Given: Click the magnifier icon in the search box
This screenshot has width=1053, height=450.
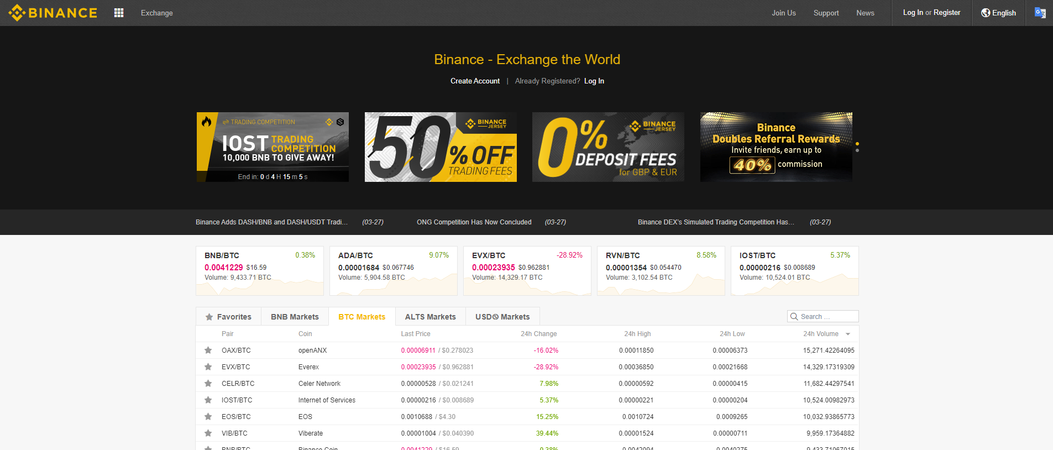Looking at the screenshot, I should (794, 317).
